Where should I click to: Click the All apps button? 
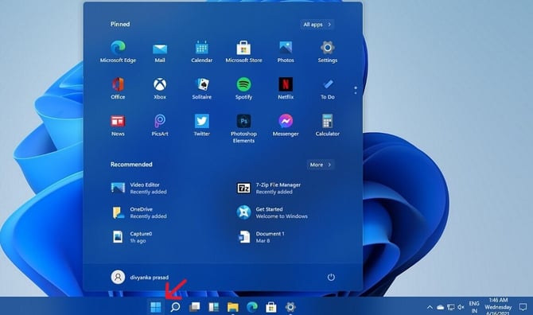click(317, 25)
